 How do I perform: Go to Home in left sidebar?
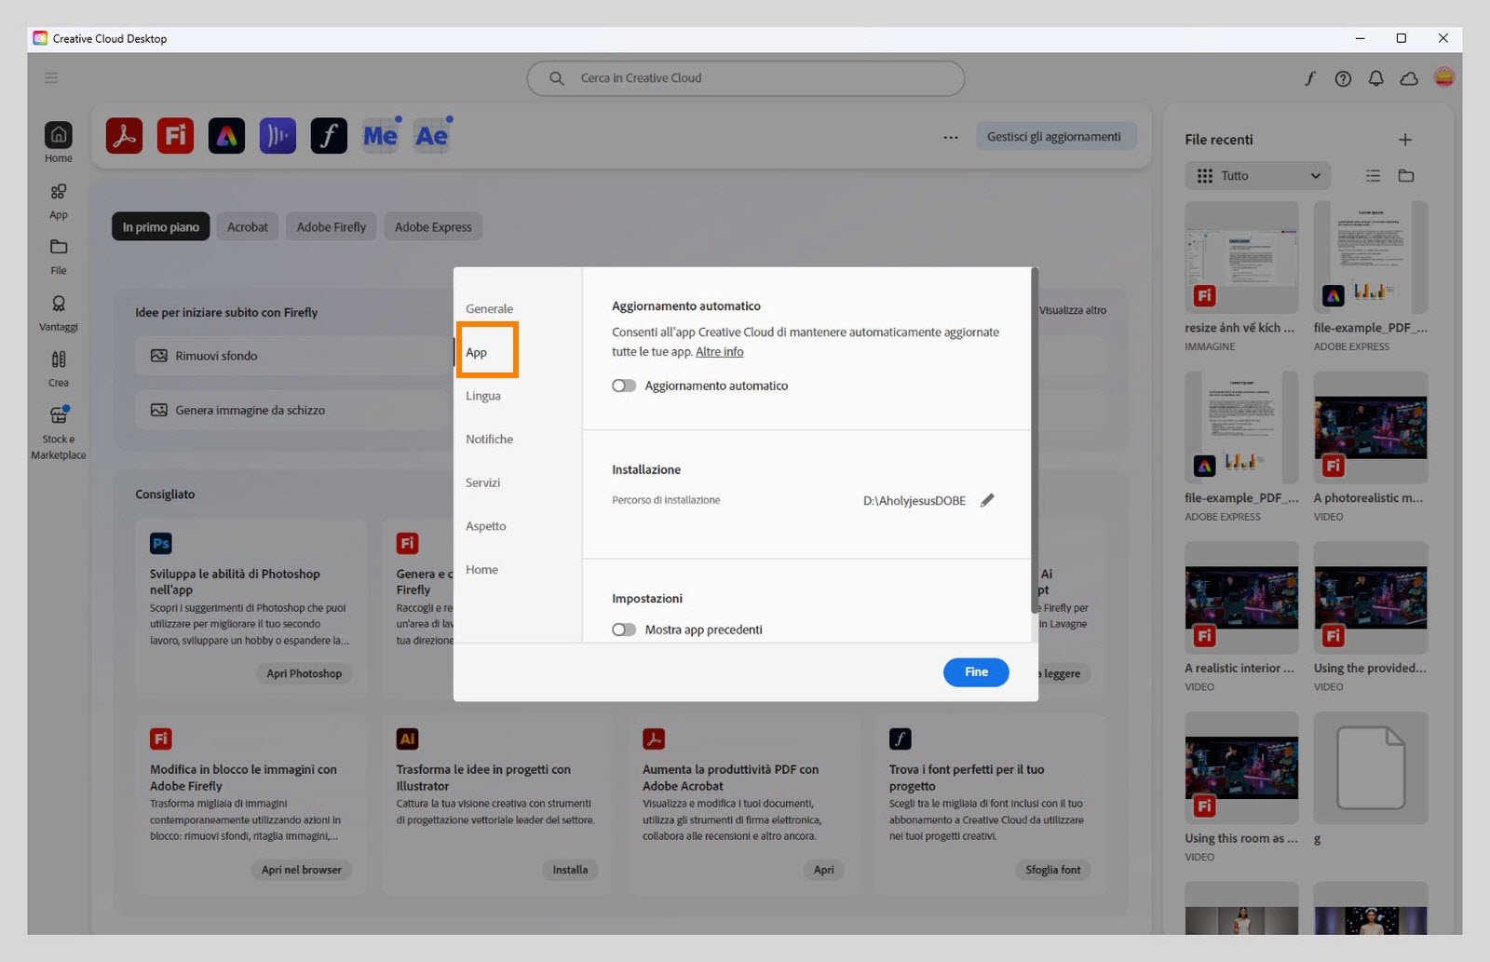coord(59,142)
